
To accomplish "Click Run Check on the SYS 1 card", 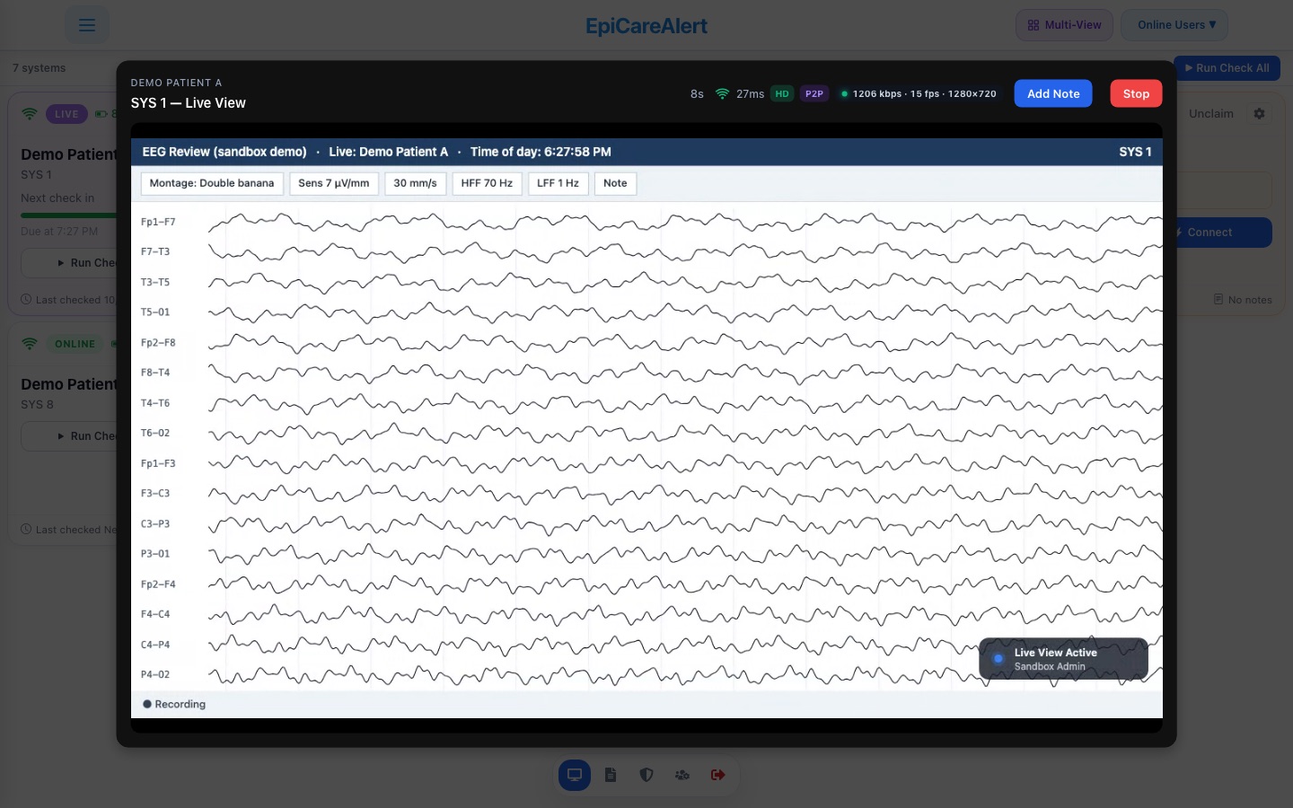I will click(x=71, y=263).
